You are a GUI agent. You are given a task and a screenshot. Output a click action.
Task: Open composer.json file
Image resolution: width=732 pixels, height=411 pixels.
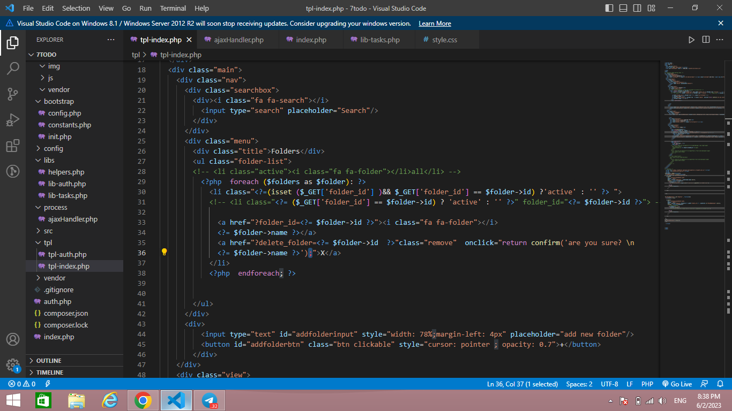click(76, 313)
